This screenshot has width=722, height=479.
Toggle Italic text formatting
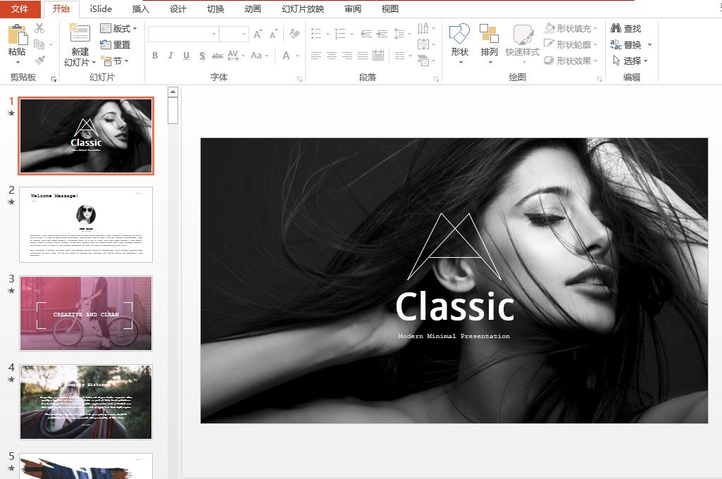[x=170, y=56]
